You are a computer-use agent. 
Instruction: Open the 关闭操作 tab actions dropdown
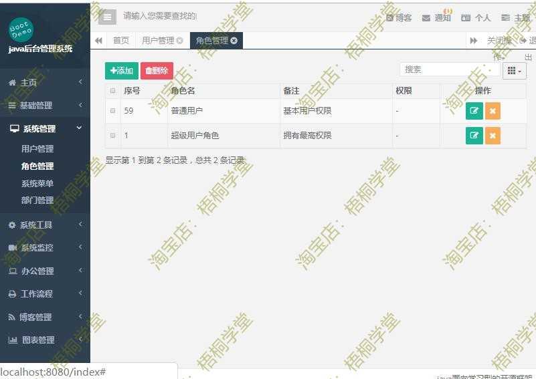(x=499, y=41)
